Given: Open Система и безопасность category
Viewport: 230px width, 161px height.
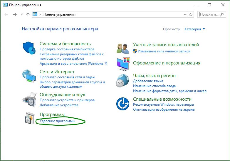Looking at the screenshot, I should coord(65,44).
